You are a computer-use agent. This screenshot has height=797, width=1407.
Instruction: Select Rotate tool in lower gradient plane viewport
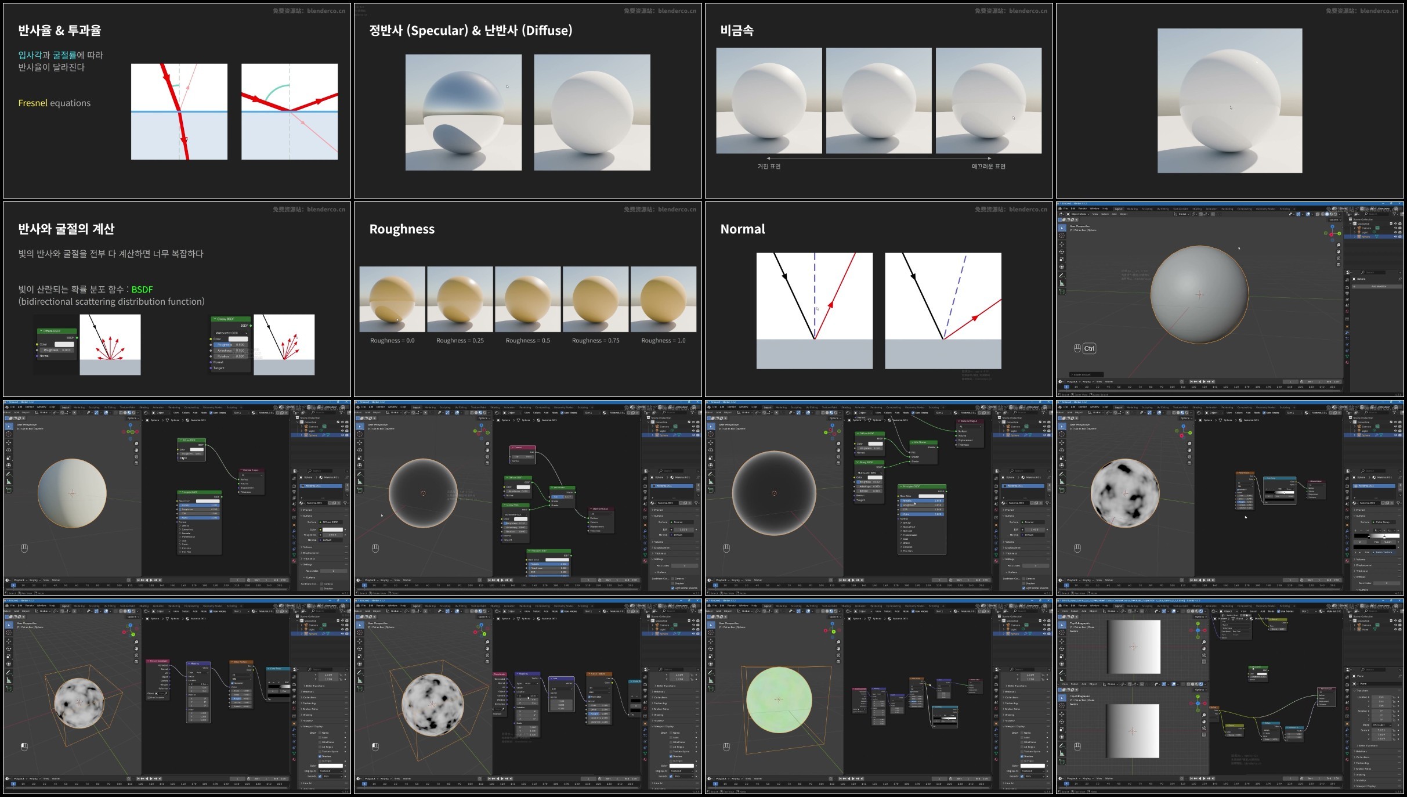click(x=1062, y=722)
